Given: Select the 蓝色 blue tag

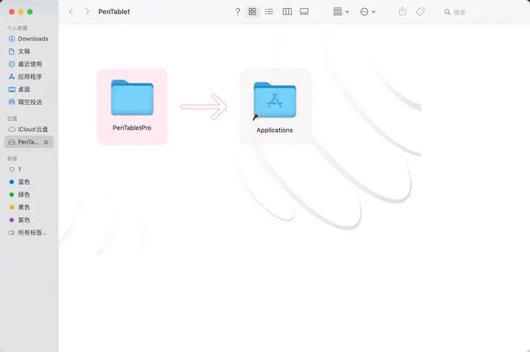Looking at the screenshot, I should pyautogui.click(x=29, y=182).
